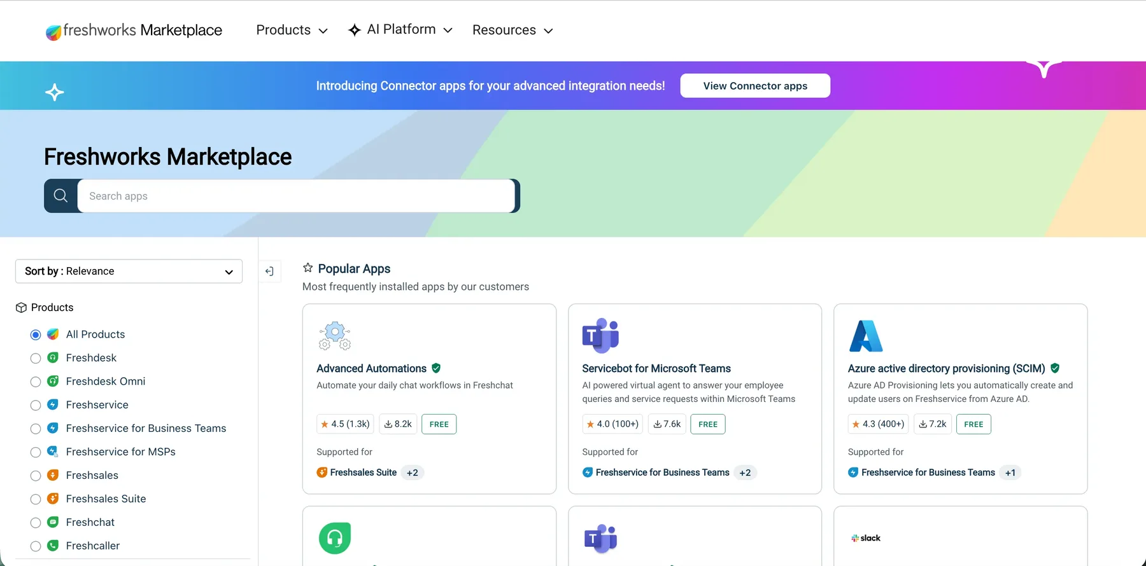Click the Popular Apps star icon
This screenshot has width=1146, height=566.
(x=308, y=268)
